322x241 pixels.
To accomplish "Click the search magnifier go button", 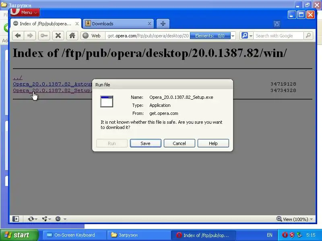I will [308, 36].
